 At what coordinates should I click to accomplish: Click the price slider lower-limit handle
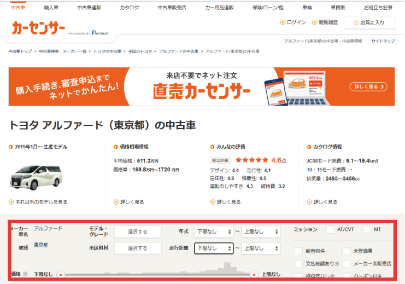coord(61,275)
